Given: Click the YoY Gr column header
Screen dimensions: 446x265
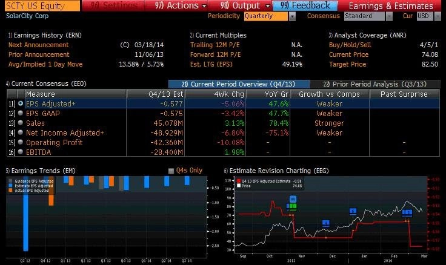Looking at the screenshot, I should coord(268,94).
